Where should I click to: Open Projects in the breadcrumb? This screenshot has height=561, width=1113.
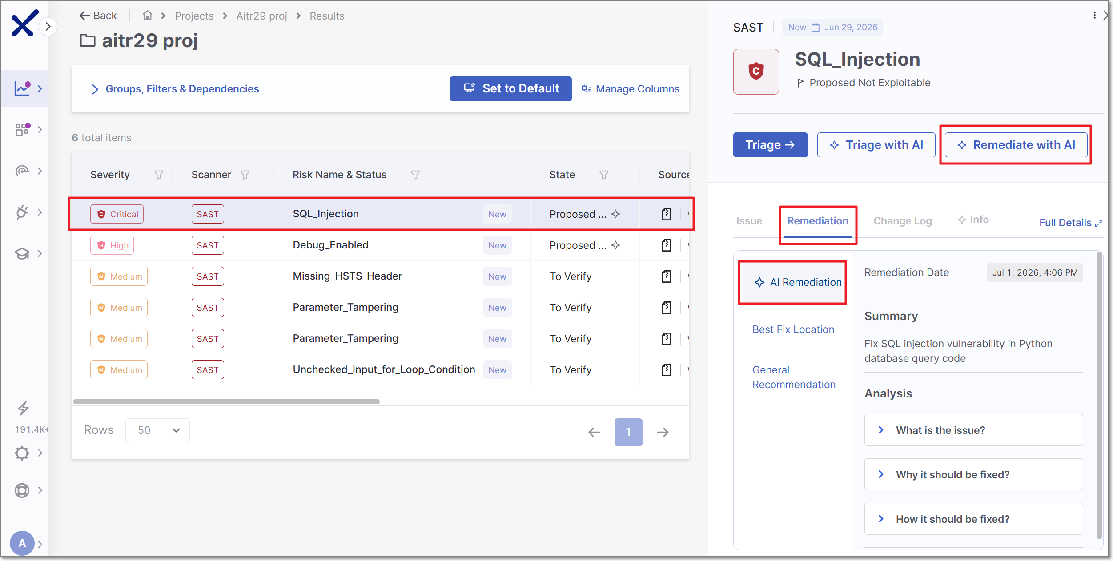tap(194, 16)
